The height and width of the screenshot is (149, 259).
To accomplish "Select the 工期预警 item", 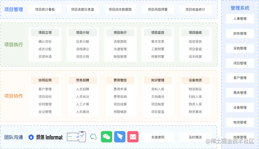I will tap(158, 49).
